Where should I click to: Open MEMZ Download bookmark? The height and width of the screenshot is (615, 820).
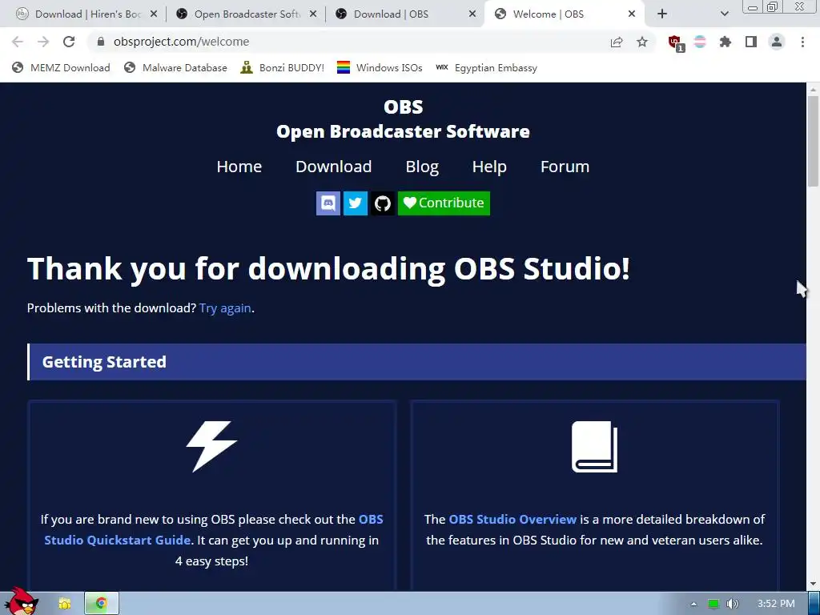coord(61,68)
